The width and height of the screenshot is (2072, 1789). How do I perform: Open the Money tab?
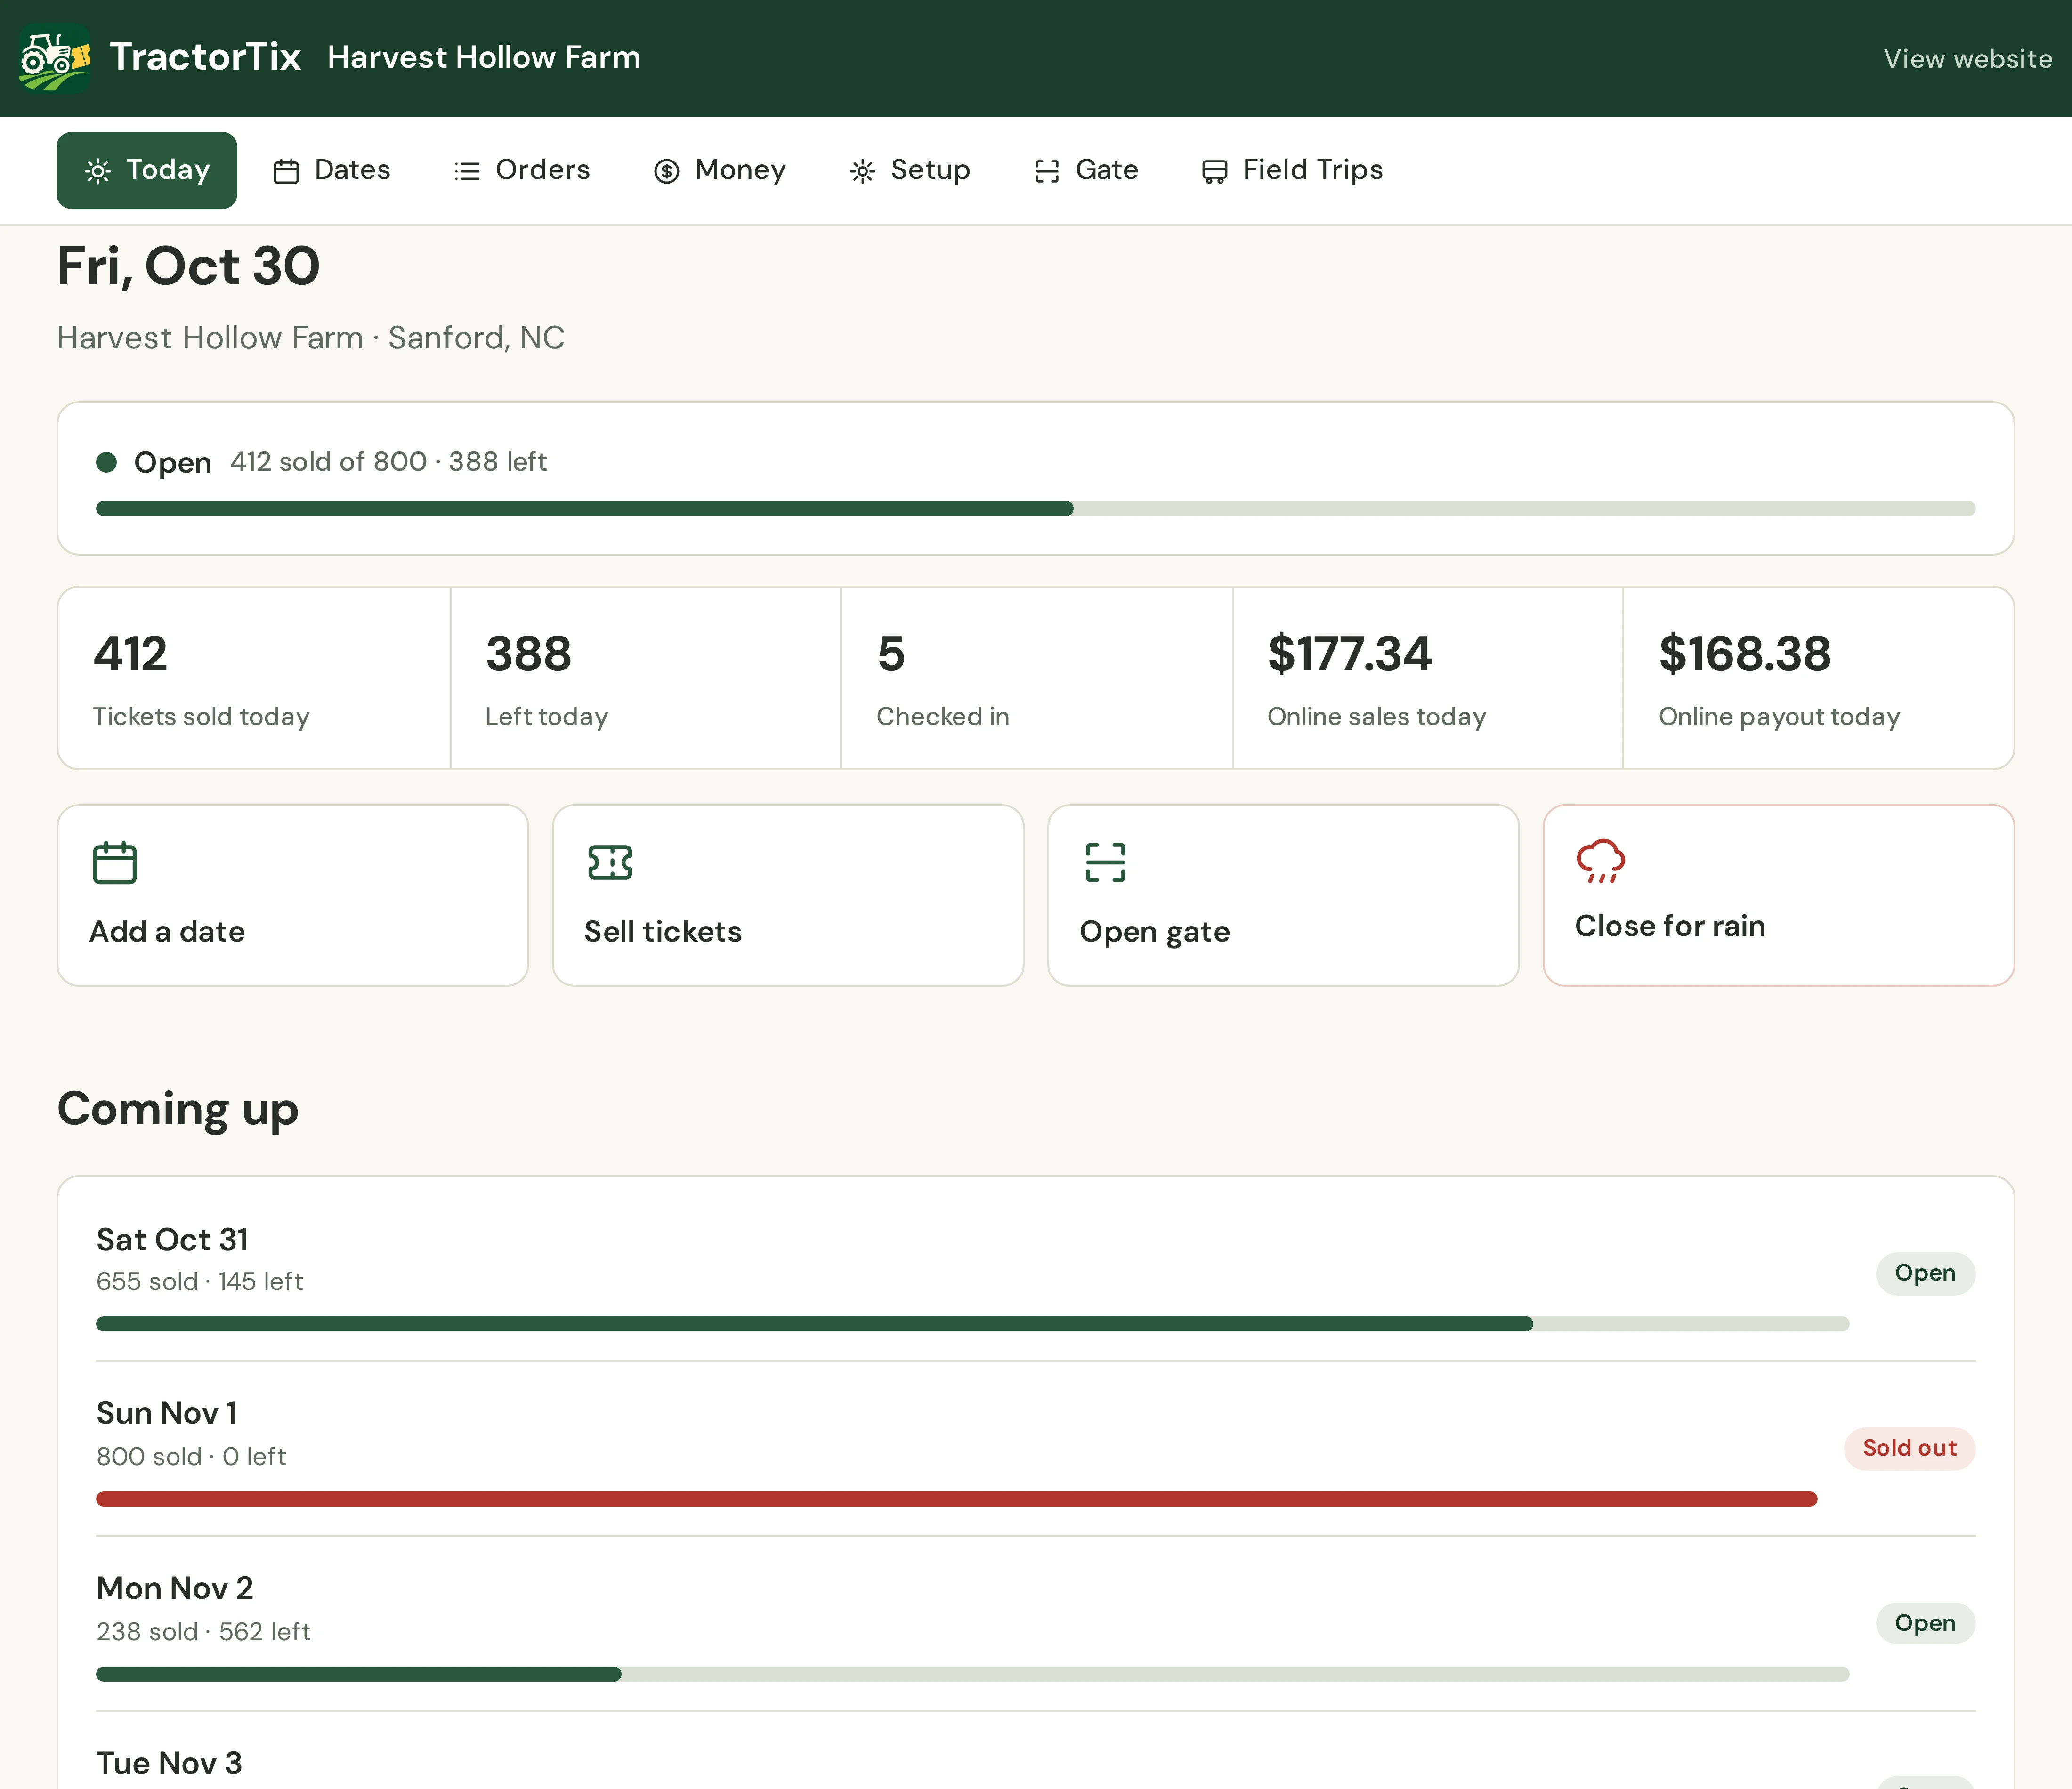point(720,170)
